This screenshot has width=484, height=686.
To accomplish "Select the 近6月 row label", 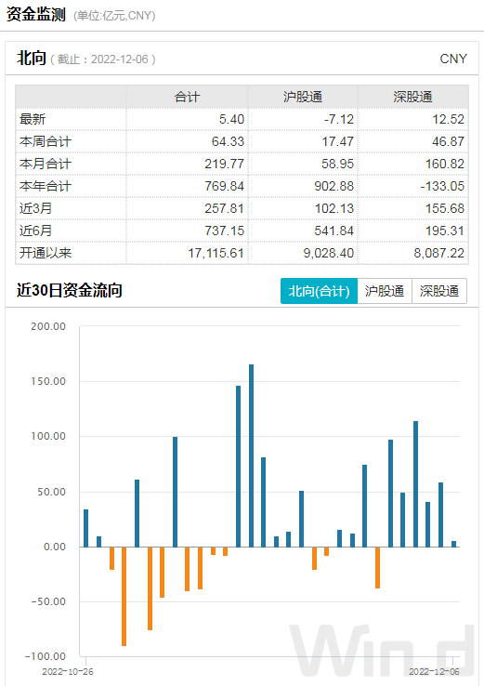I will (x=35, y=231).
